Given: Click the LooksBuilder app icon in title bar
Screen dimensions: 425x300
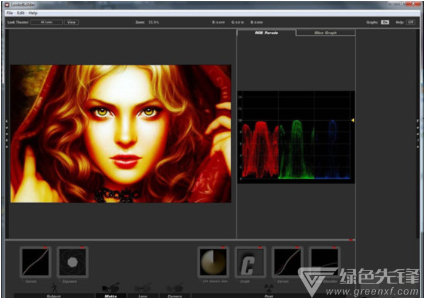Looking at the screenshot, I should coord(7,5).
